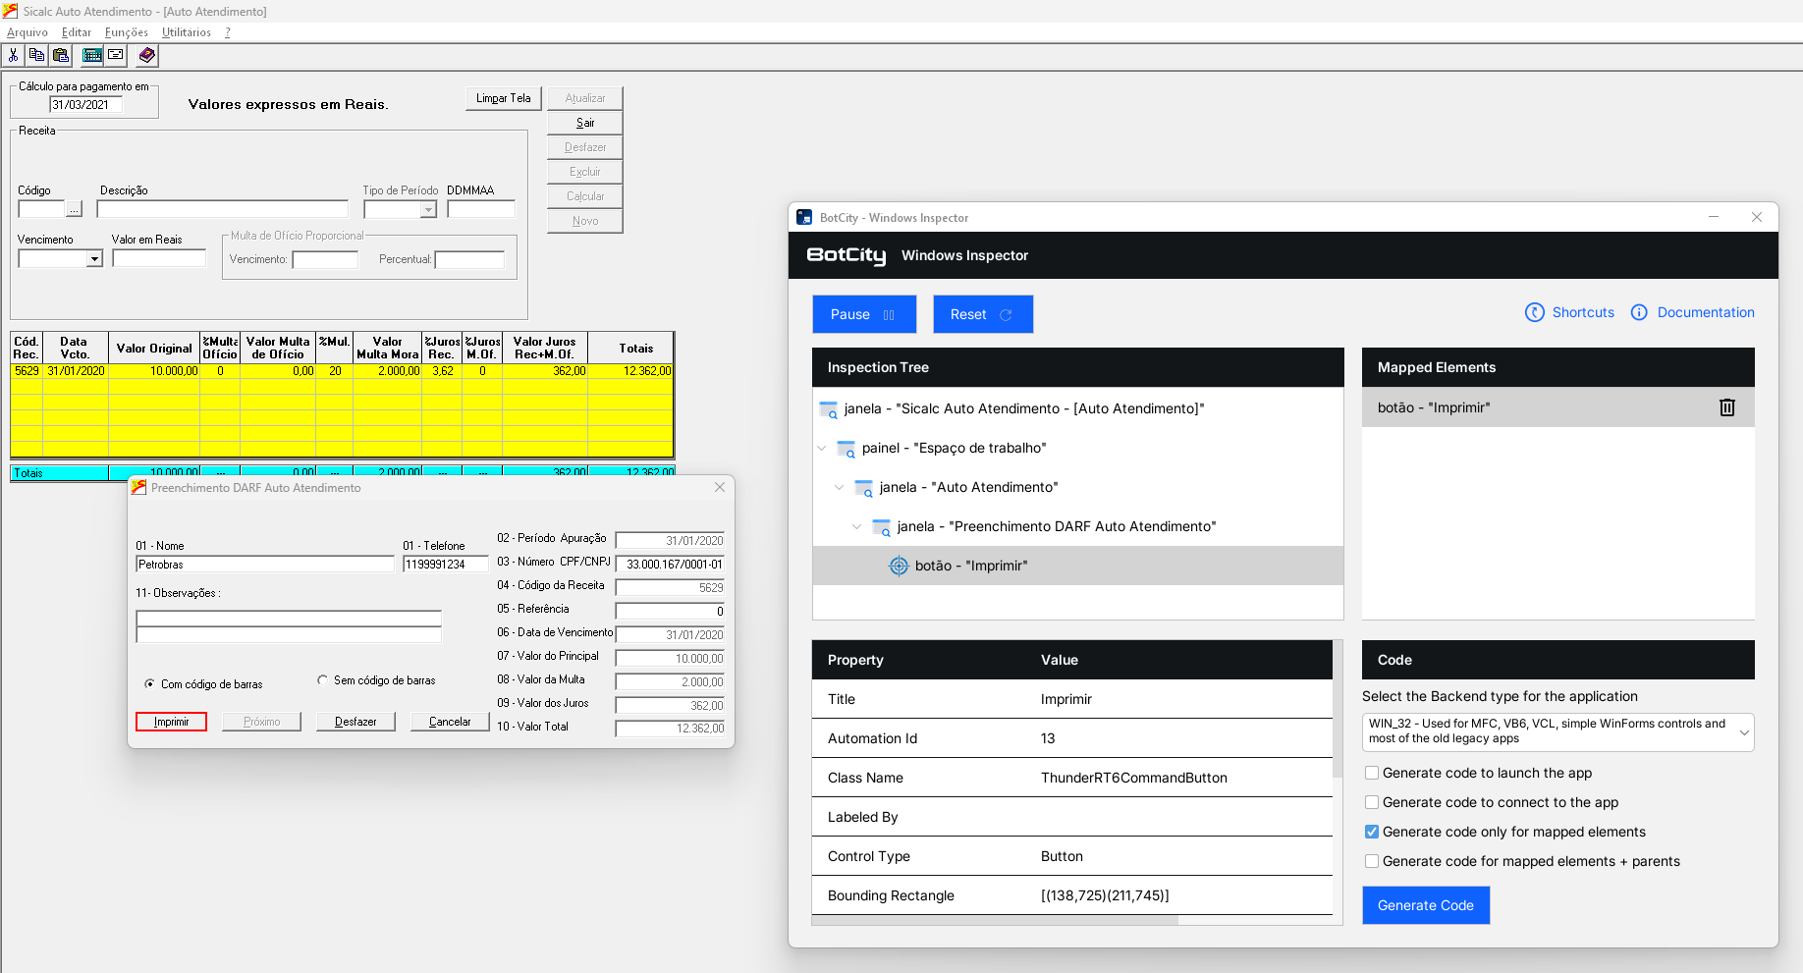This screenshot has width=1803, height=973.
Task: Click the envelope toolbar icon
Action: (116, 55)
